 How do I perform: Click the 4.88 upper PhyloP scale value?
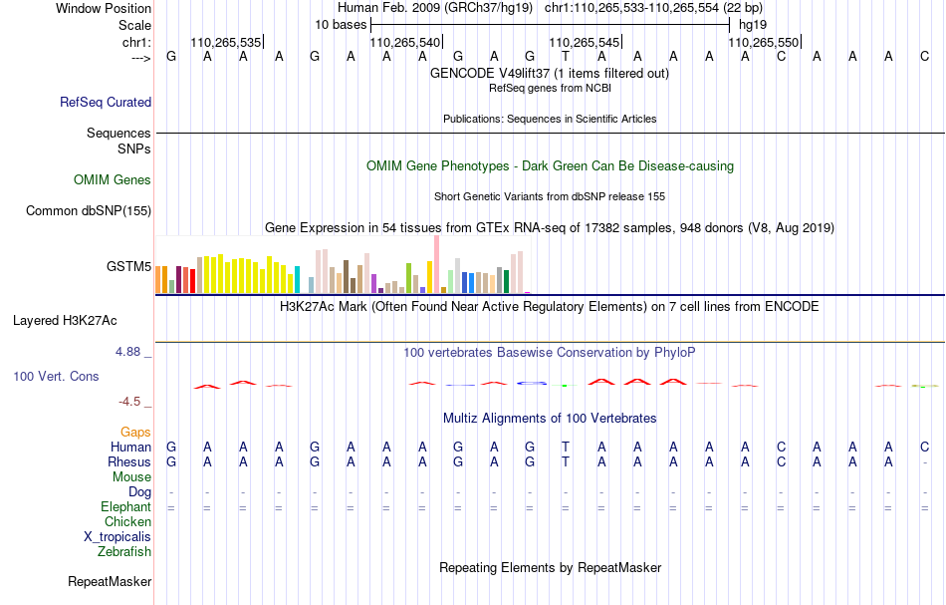pyautogui.click(x=127, y=352)
